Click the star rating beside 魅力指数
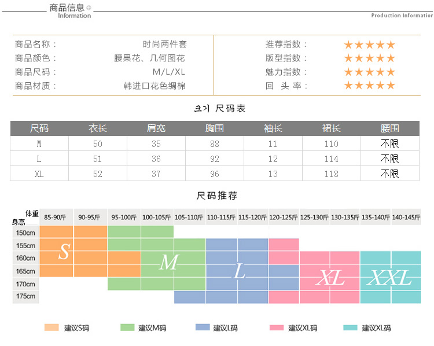Screen dimensions: 434x346 point(369,72)
